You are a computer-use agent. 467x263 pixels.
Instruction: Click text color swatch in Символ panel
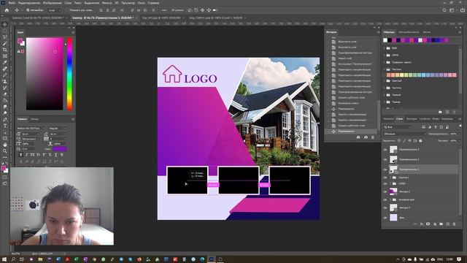(x=60, y=149)
